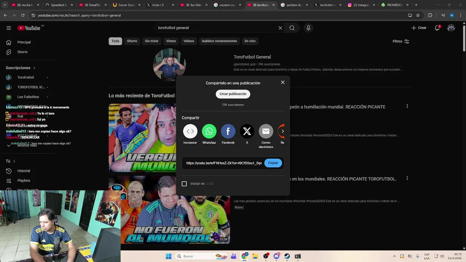
Task: Open Discord from the taskbar
Action: pyautogui.click(x=276, y=256)
